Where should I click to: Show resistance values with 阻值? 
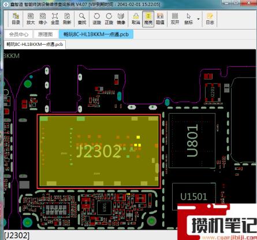160,19
